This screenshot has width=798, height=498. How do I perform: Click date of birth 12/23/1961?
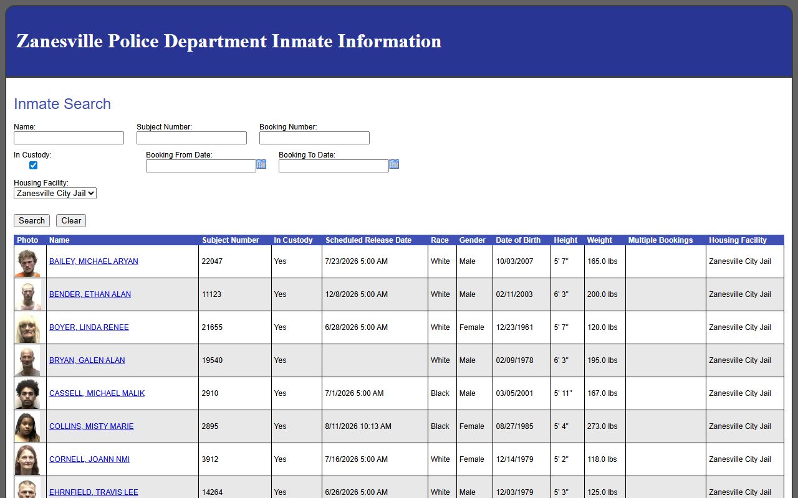click(514, 327)
